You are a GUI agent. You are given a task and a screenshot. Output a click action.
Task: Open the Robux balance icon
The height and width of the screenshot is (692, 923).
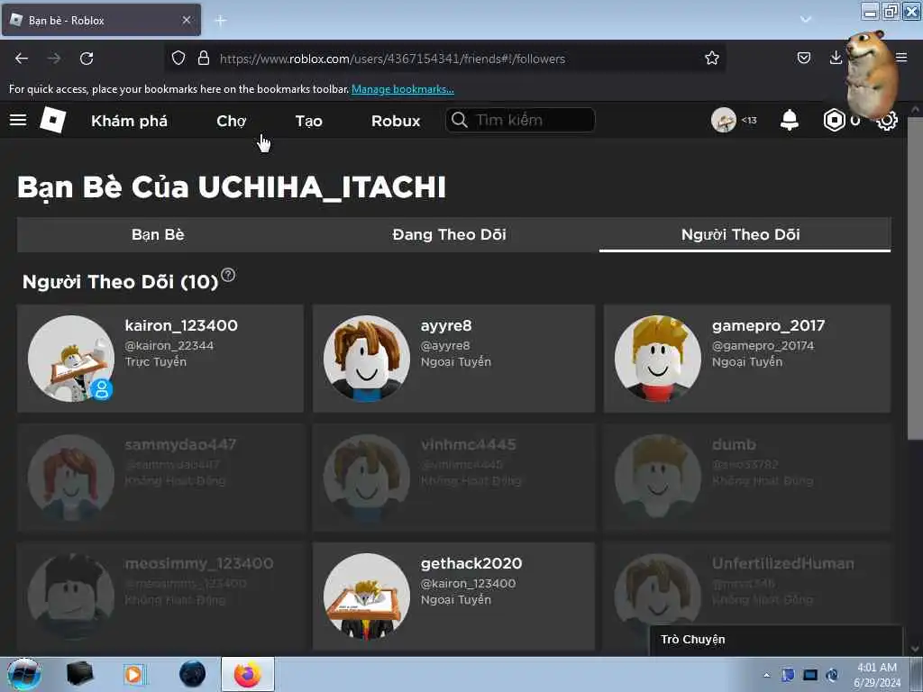[x=834, y=120]
